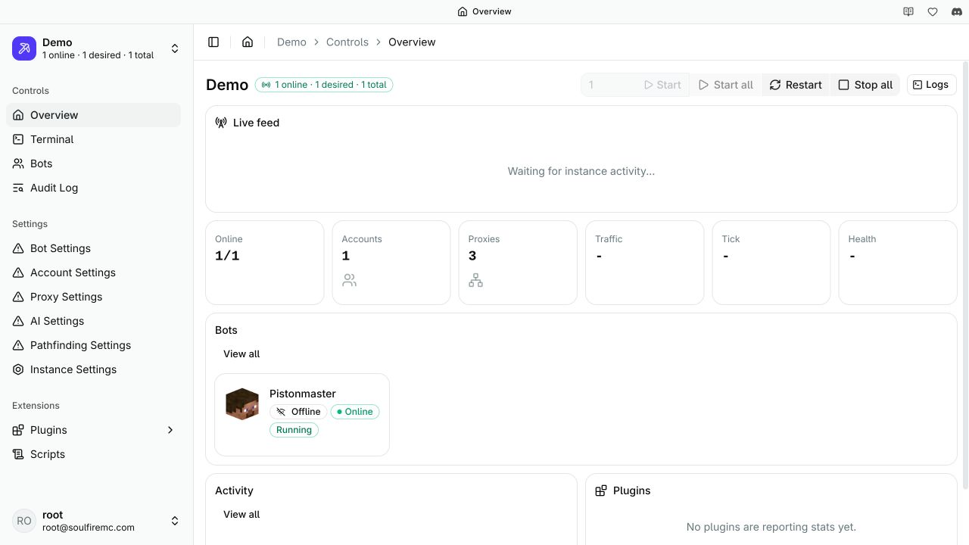The height and width of the screenshot is (545, 969).
Task: Click the Pistonmaster bot name
Action: click(x=303, y=394)
